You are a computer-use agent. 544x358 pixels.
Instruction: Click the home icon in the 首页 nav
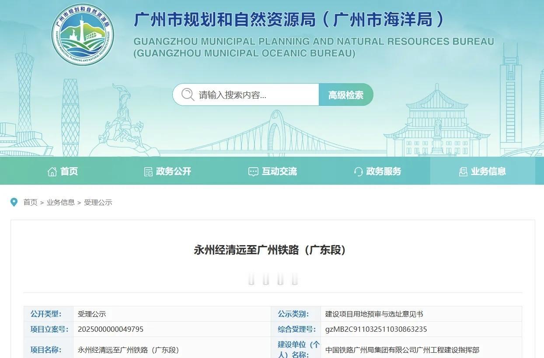52,171
